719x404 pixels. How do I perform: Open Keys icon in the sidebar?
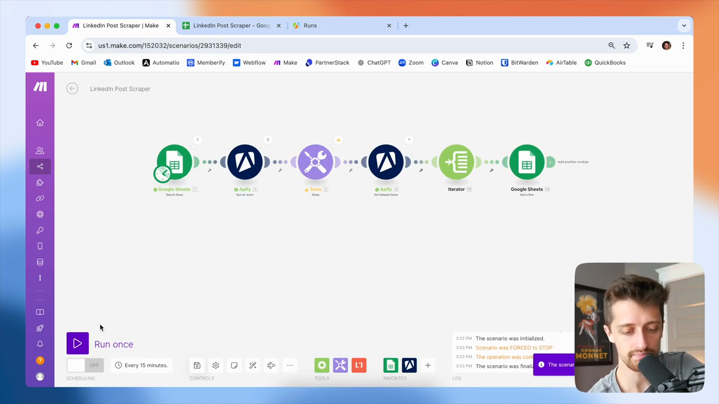pos(40,230)
